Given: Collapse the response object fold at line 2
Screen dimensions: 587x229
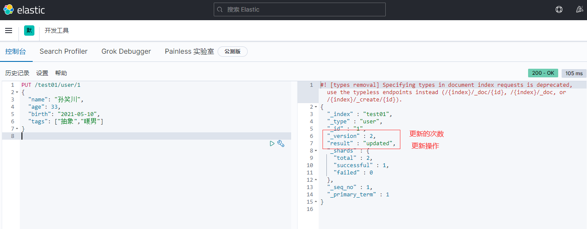Looking at the screenshot, I should (x=316, y=107).
